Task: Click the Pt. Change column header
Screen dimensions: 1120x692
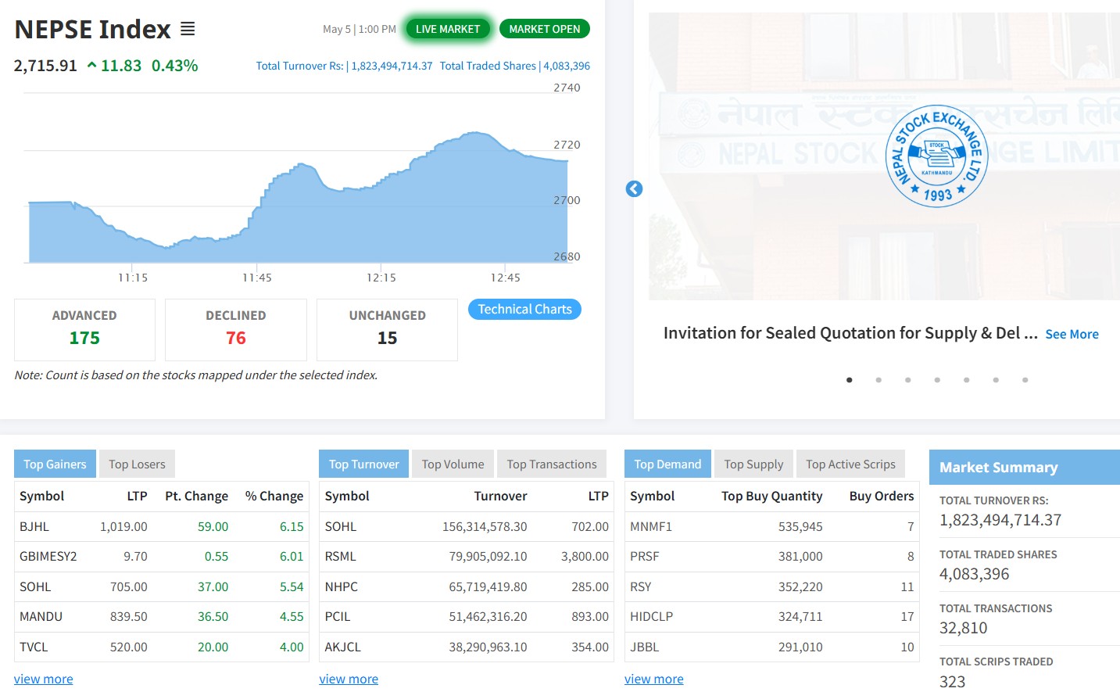Action: [197, 497]
